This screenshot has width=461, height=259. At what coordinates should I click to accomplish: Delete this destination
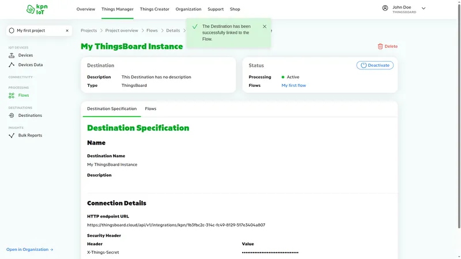[x=387, y=47]
